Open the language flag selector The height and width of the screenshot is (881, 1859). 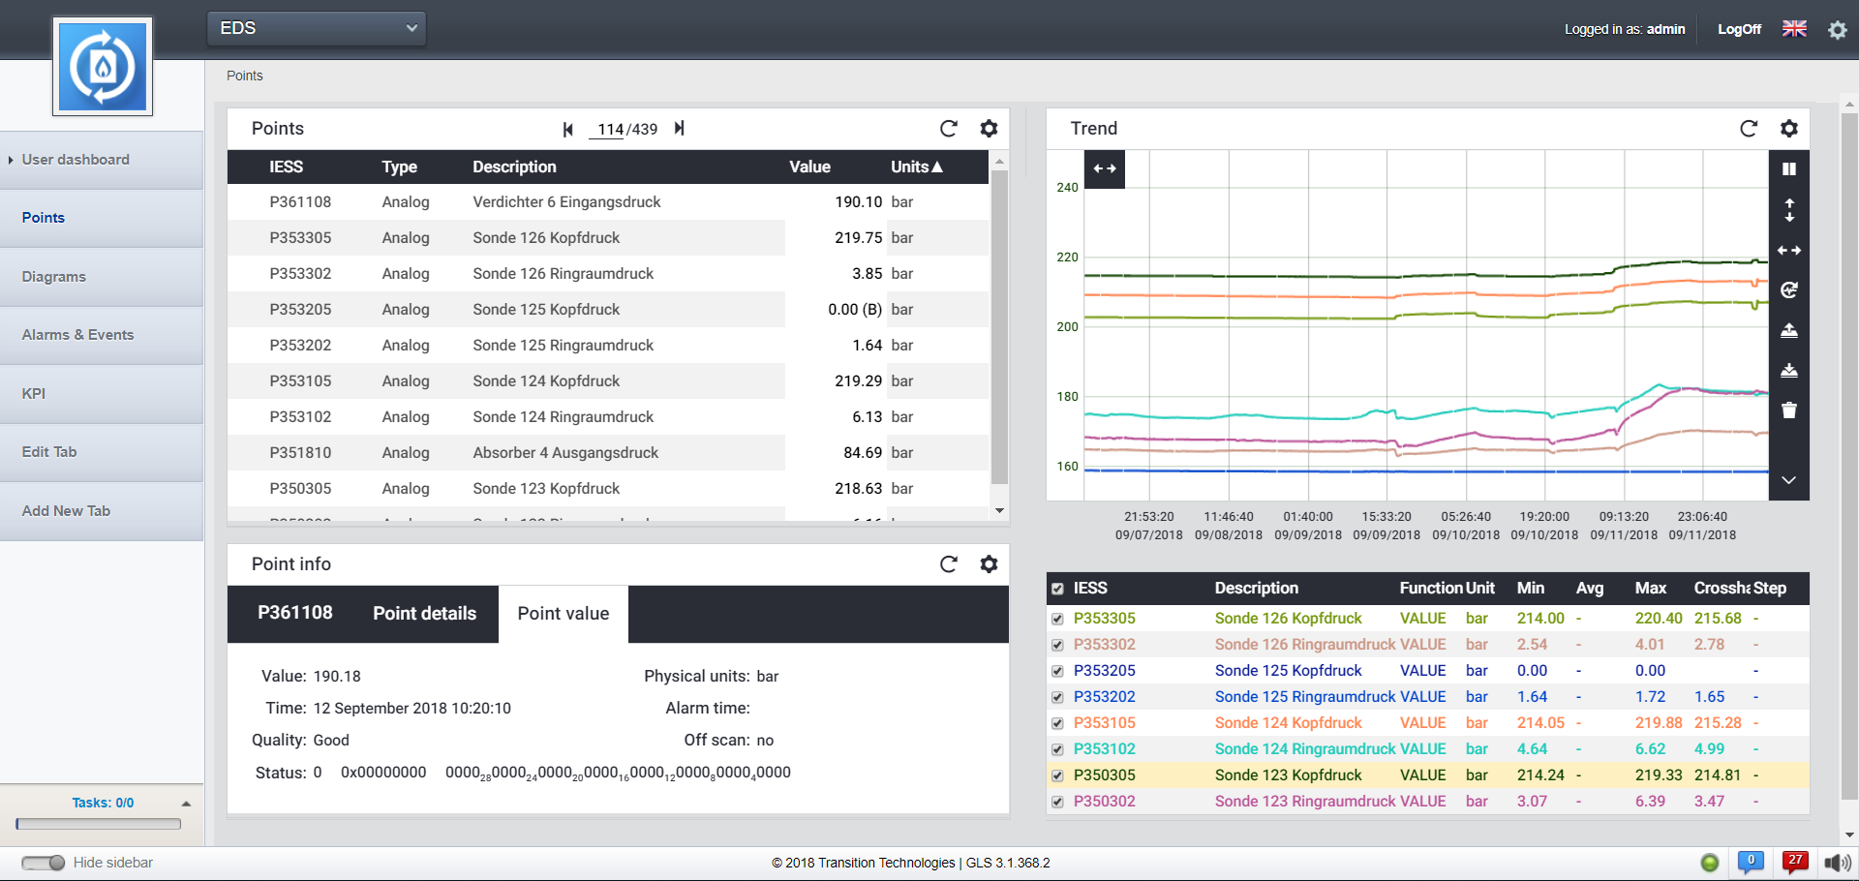click(x=1794, y=29)
